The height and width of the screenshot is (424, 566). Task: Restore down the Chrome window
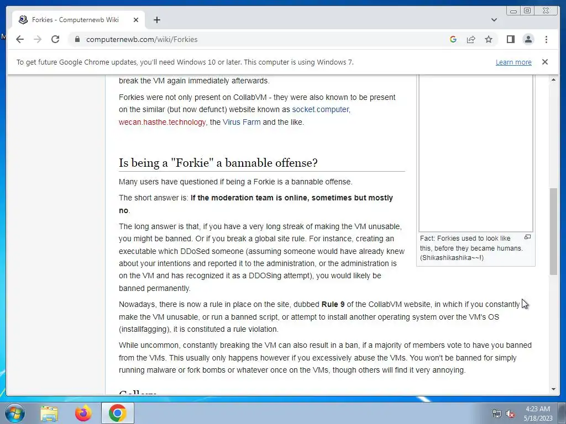coord(527,11)
